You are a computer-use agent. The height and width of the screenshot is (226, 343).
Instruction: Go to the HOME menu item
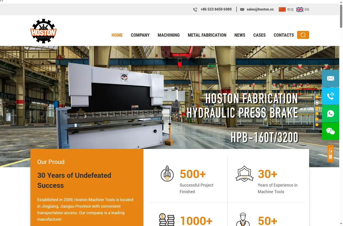117,35
